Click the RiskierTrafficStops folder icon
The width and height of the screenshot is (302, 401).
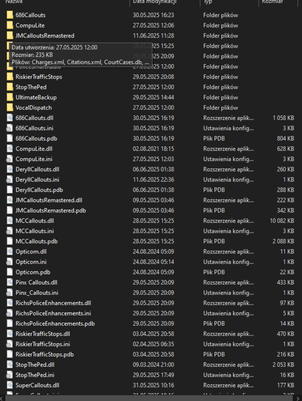point(10,76)
